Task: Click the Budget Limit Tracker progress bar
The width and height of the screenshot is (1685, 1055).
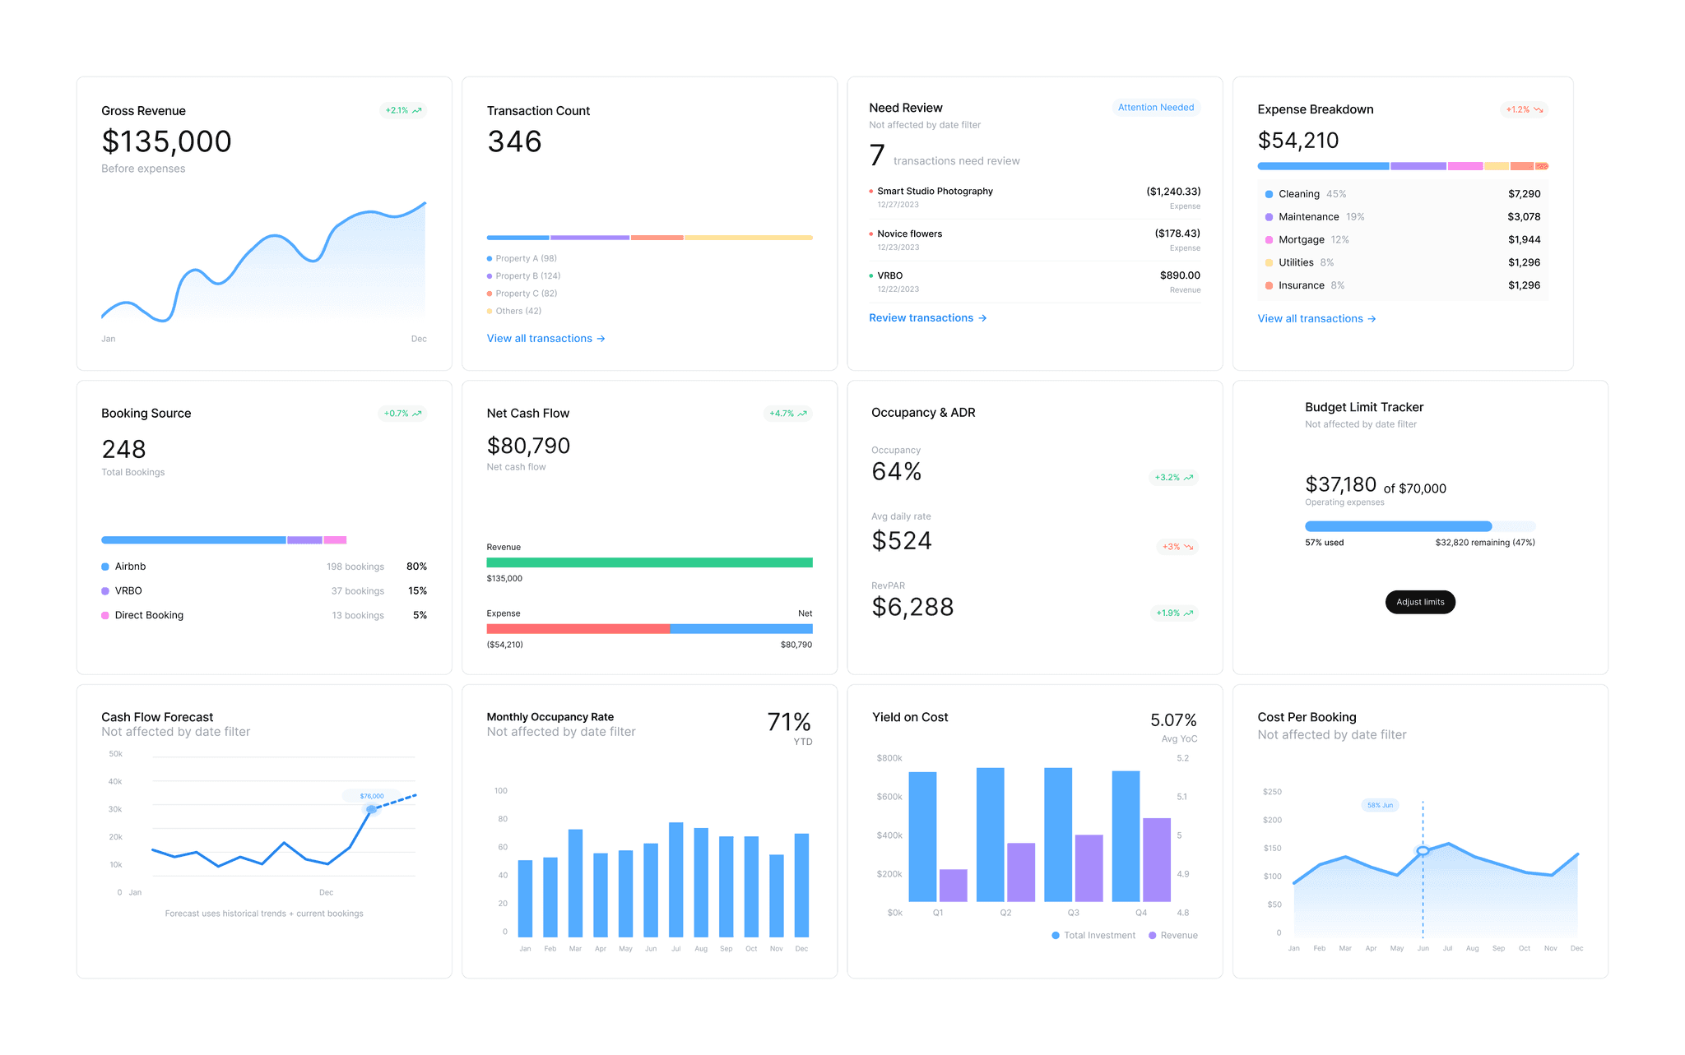Action: pyautogui.click(x=1420, y=526)
